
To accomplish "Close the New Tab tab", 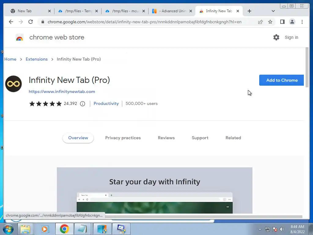I will pos(50,11).
